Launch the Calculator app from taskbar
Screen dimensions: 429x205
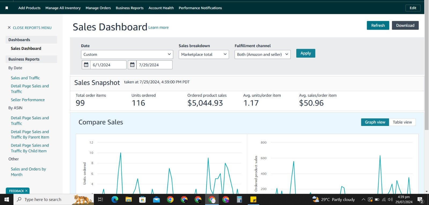239,199
